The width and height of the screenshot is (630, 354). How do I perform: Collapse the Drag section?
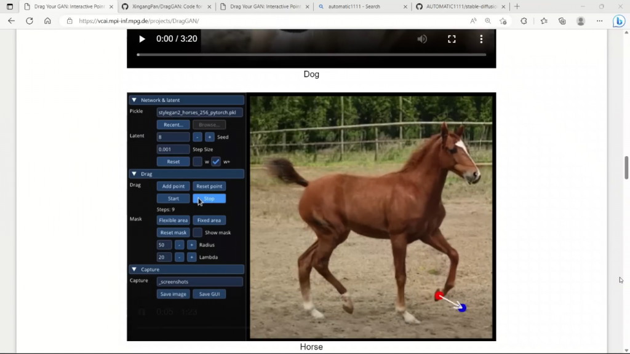(134, 174)
